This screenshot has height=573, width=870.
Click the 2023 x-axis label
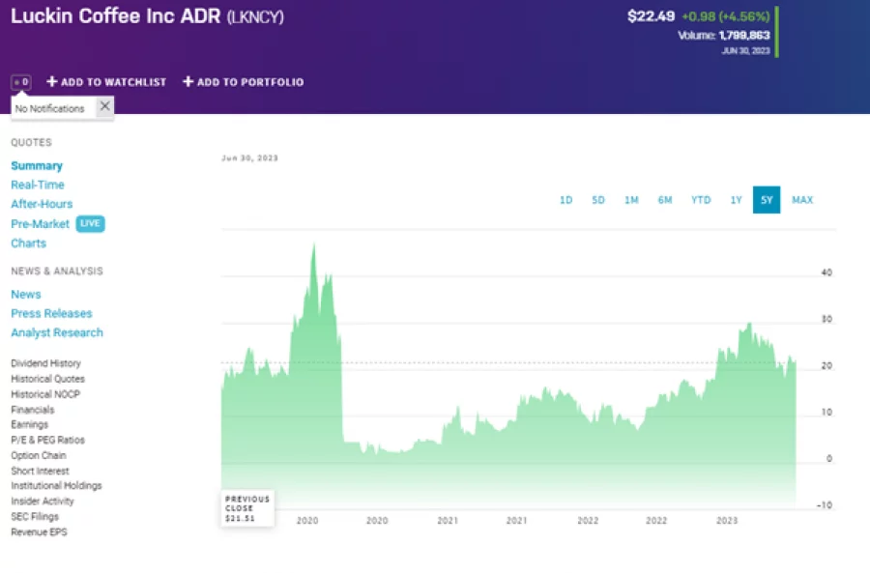[727, 521]
